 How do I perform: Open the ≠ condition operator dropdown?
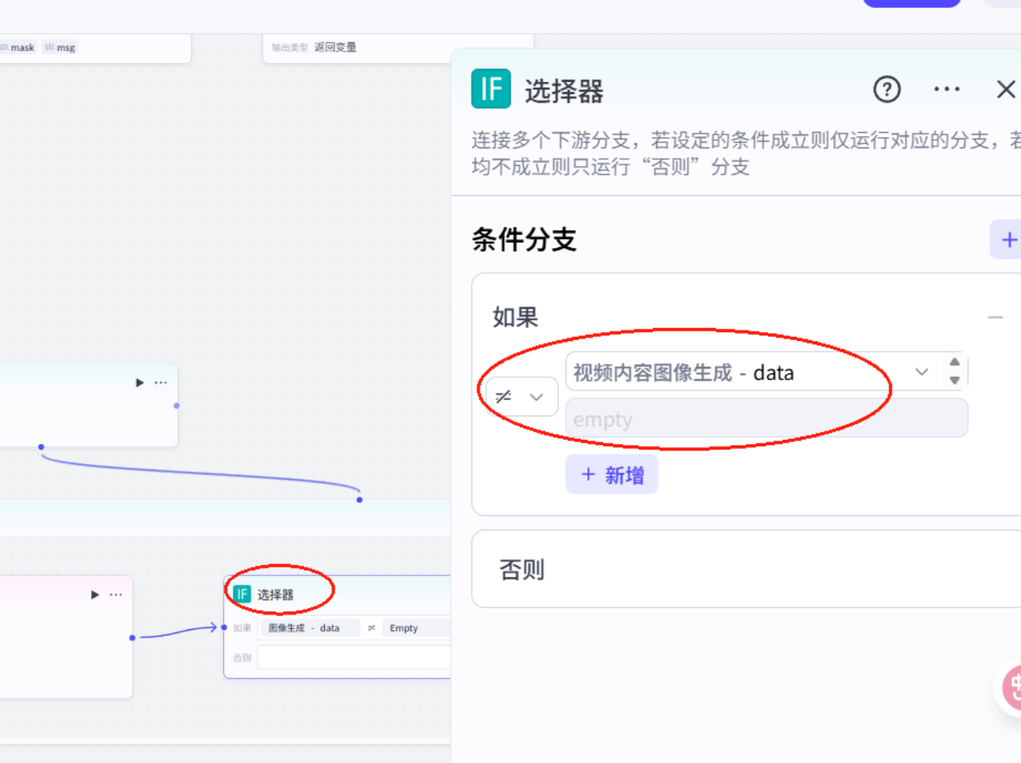[519, 396]
